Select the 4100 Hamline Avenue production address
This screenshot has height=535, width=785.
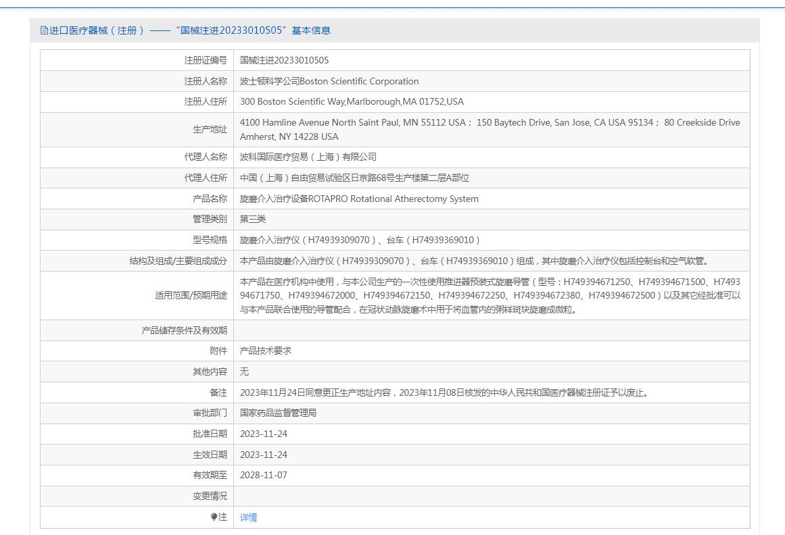click(x=490, y=130)
